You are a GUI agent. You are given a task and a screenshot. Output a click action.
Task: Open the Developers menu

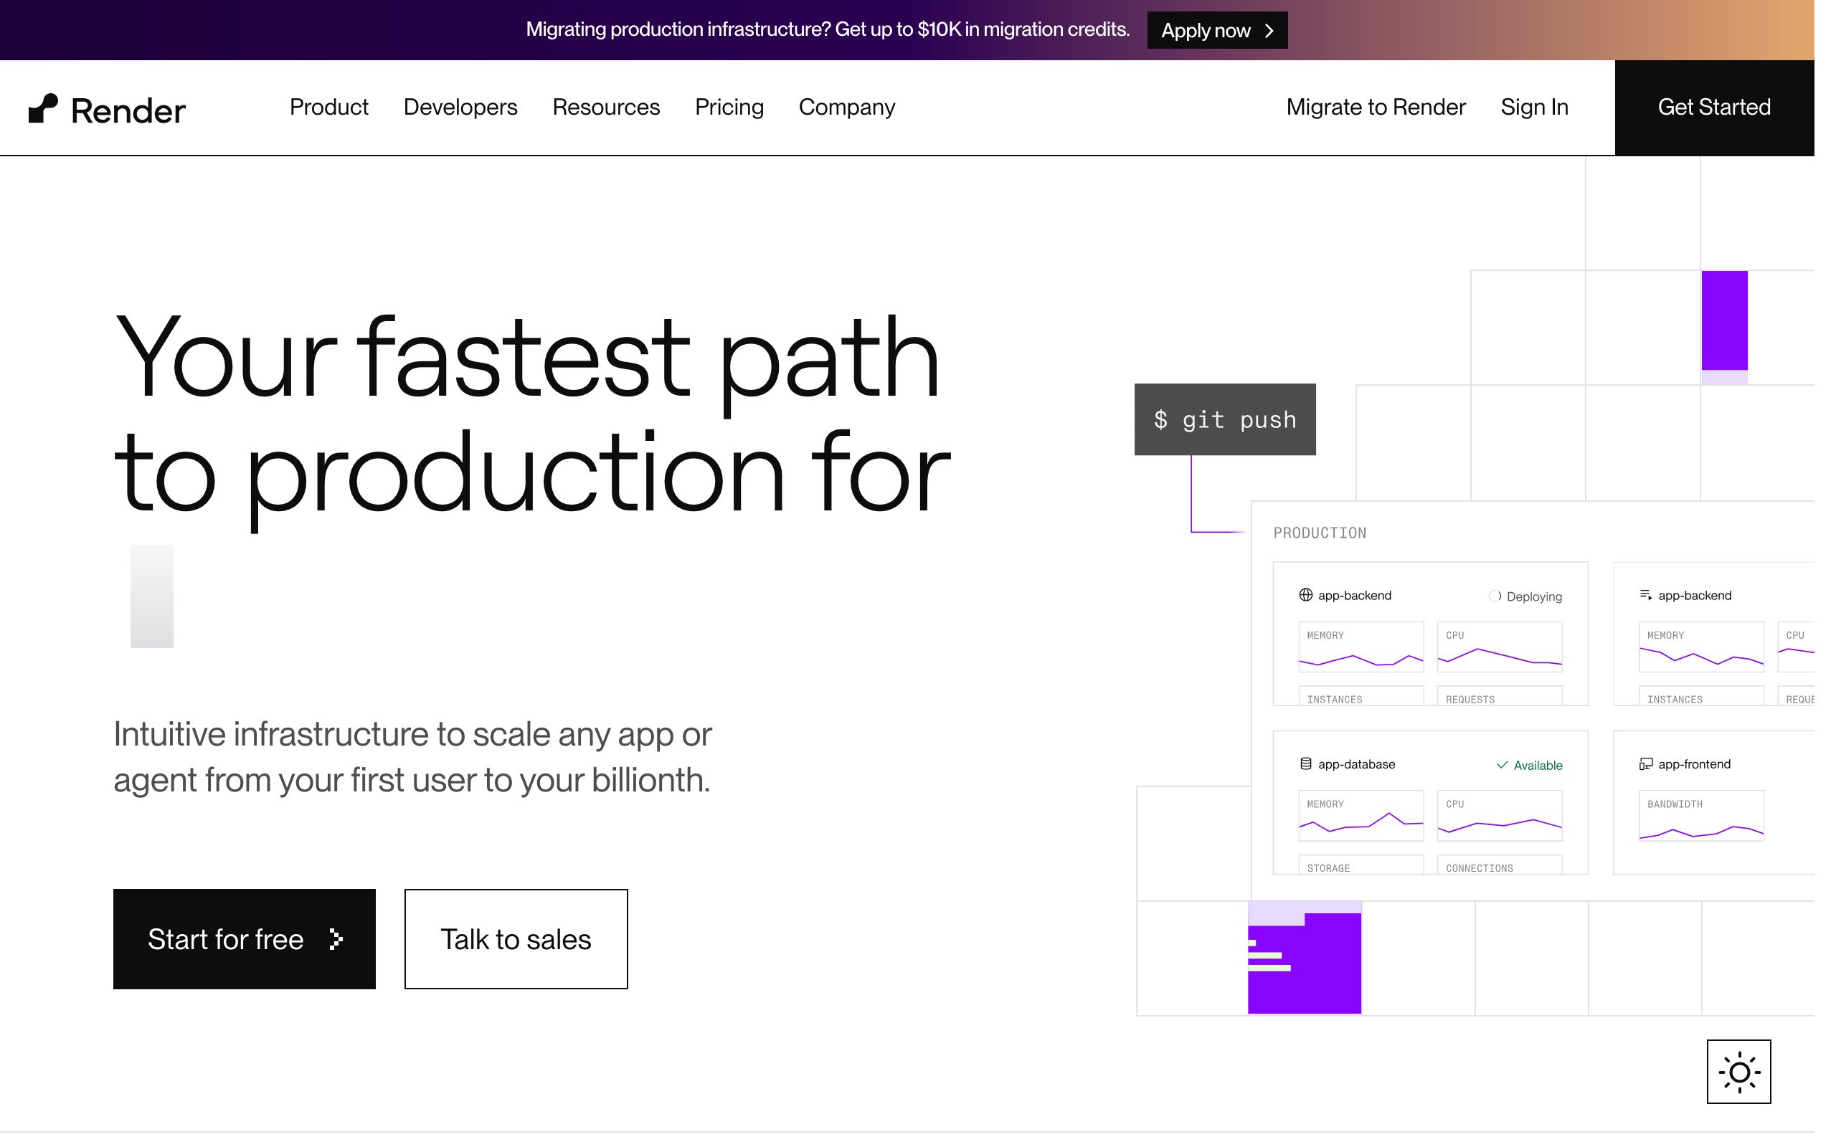tap(460, 107)
